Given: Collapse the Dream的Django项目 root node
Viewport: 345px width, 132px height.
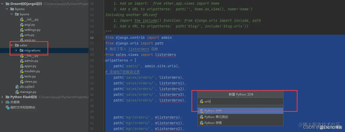Looking at the screenshot, I should click(2, 4).
